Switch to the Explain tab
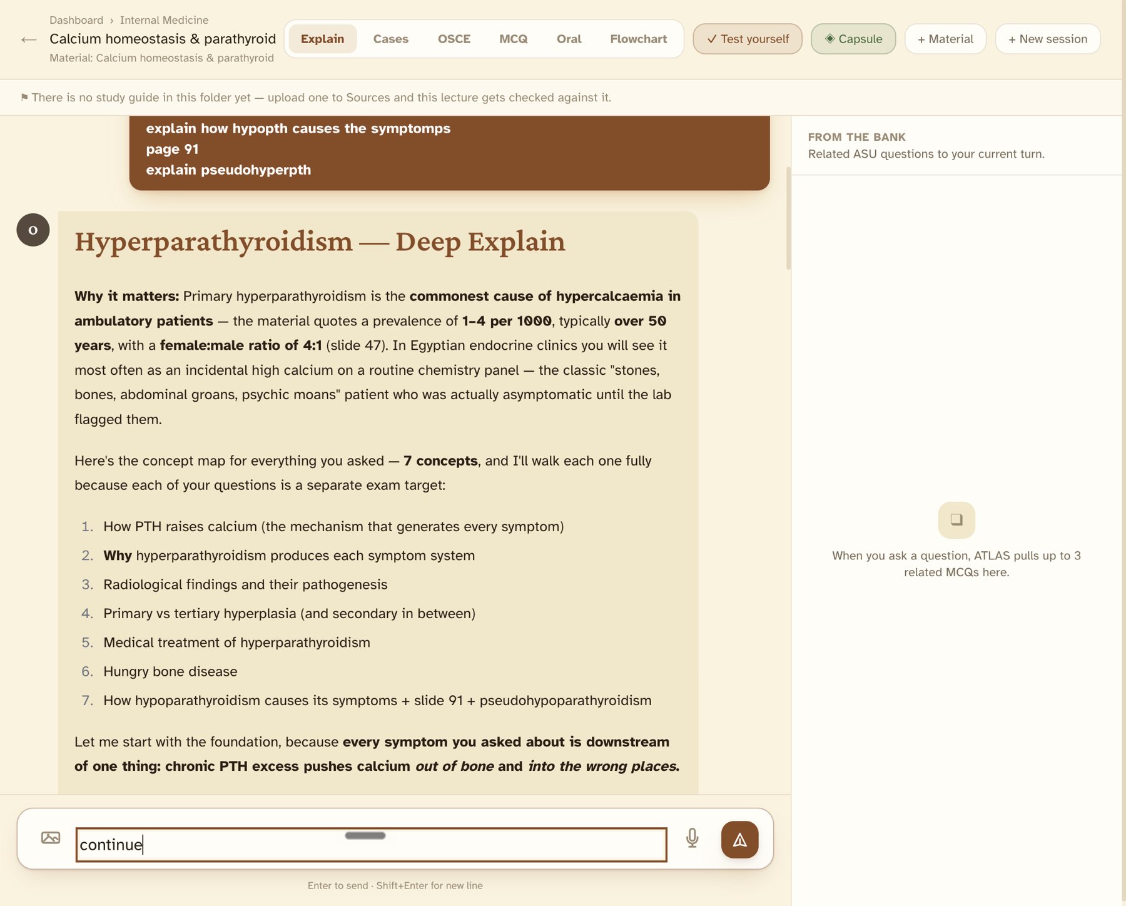The width and height of the screenshot is (1126, 906). (322, 39)
